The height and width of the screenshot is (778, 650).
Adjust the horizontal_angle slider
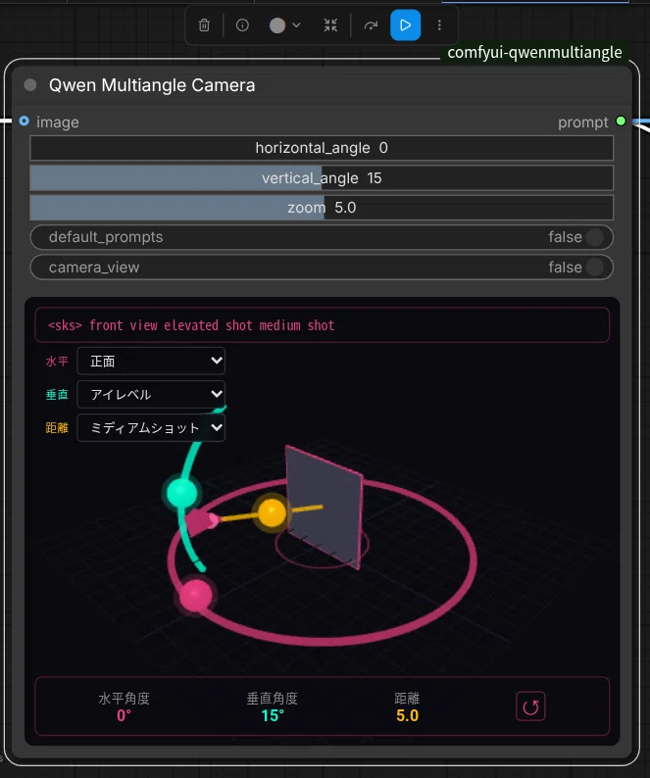(322, 148)
